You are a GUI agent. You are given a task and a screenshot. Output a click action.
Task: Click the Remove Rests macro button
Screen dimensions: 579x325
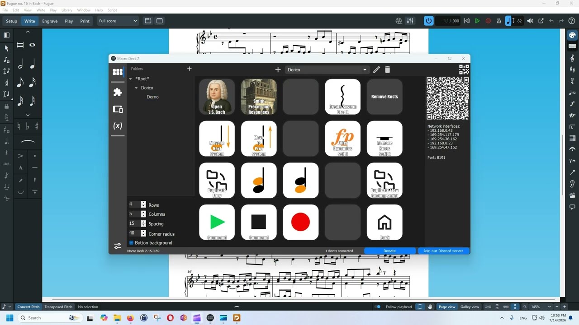pos(384,97)
